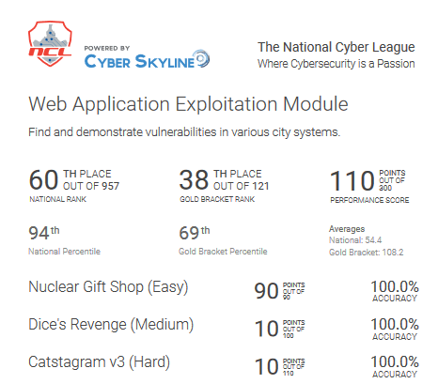Open the Catstagram v3 (Hard) challenge

(x=99, y=362)
